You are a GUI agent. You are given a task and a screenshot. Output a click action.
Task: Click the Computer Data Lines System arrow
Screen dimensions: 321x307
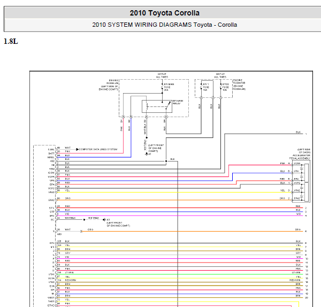point(77,149)
